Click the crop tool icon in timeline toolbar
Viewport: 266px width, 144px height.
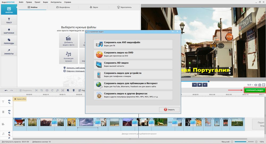click(x=42, y=90)
